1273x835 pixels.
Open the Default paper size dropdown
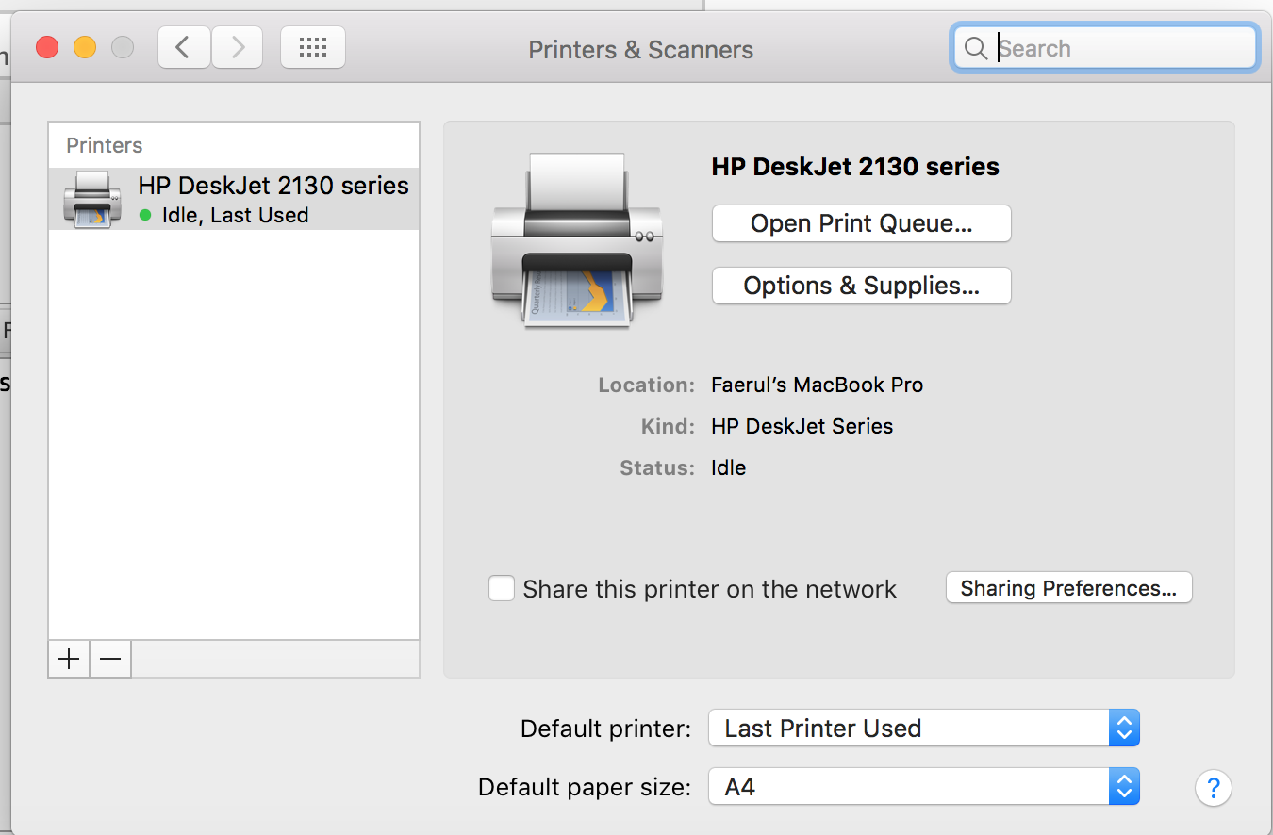pos(923,787)
